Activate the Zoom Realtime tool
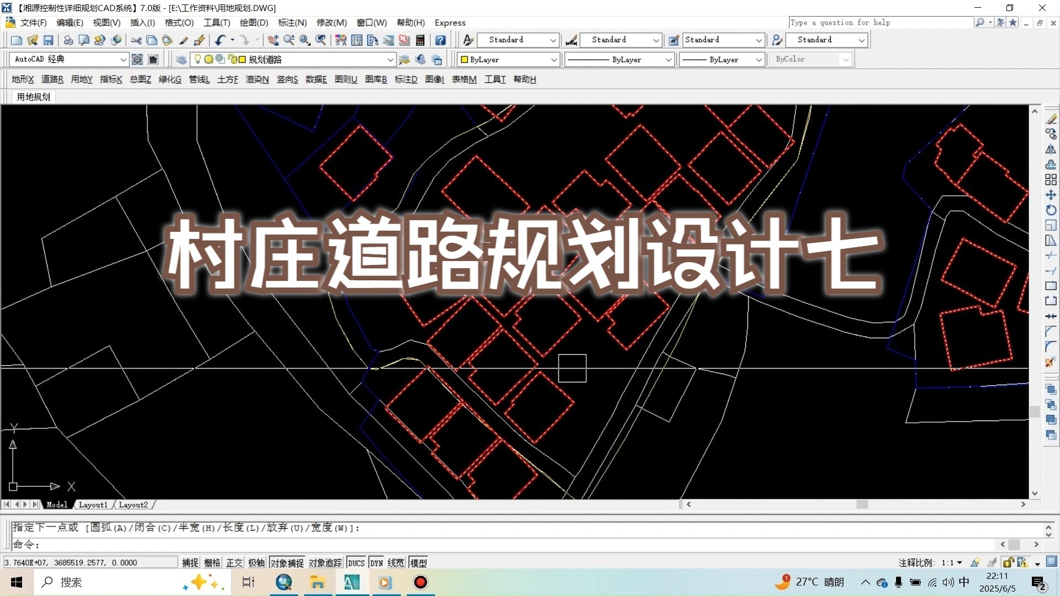The height and width of the screenshot is (596, 1060). (x=289, y=40)
